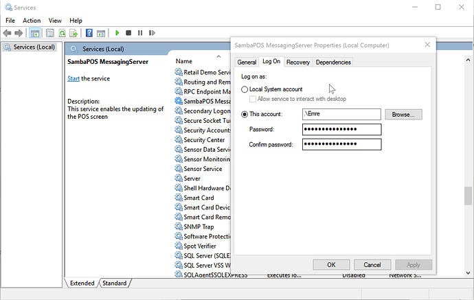The image size is (474, 300).
Task: Select This account radio button
Action: [245, 114]
